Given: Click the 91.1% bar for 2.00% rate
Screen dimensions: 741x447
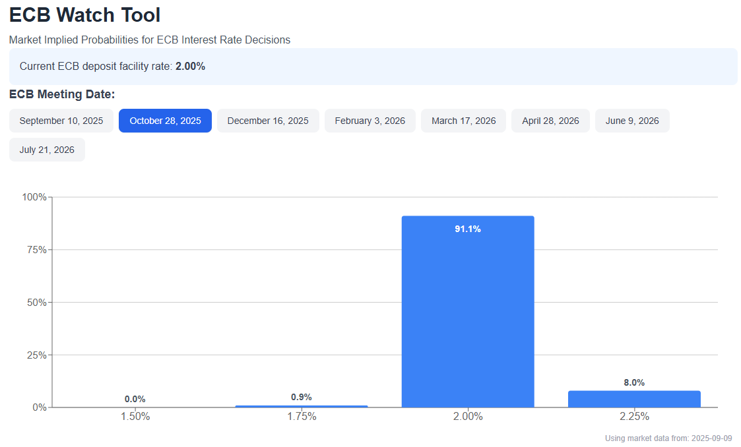Looking at the screenshot, I should tap(468, 312).
